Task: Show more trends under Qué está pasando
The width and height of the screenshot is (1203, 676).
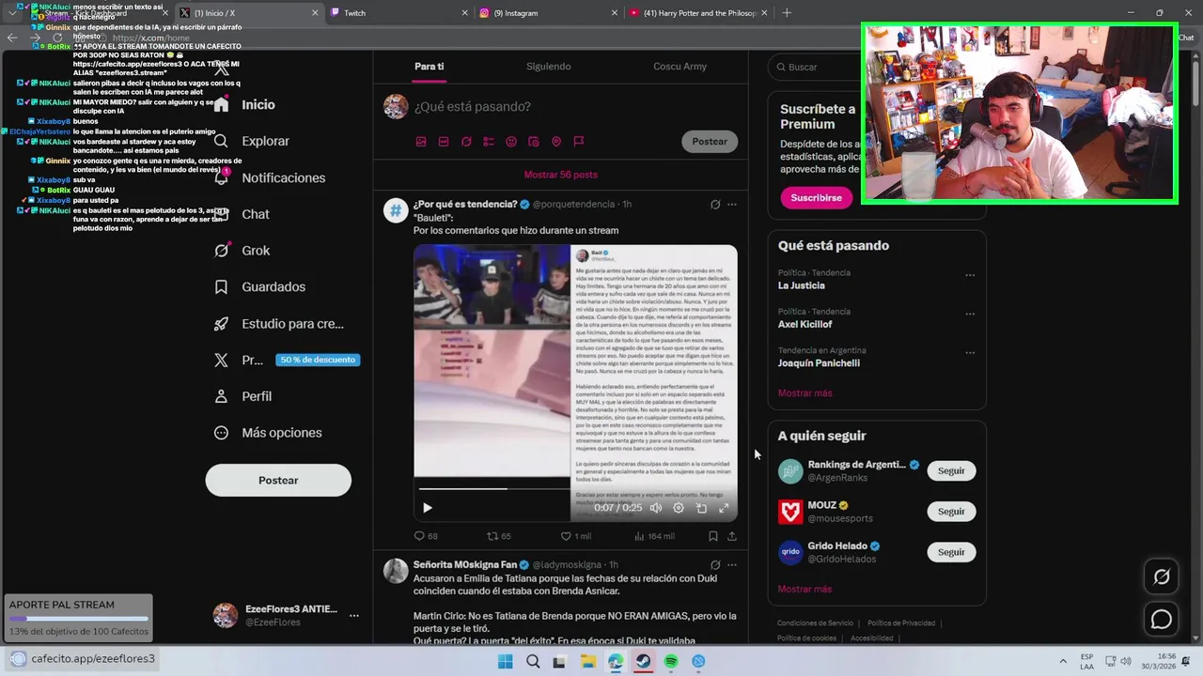Action: (805, 393)
